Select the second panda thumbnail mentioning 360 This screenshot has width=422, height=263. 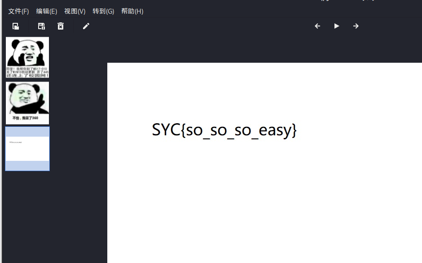[27, 103]
